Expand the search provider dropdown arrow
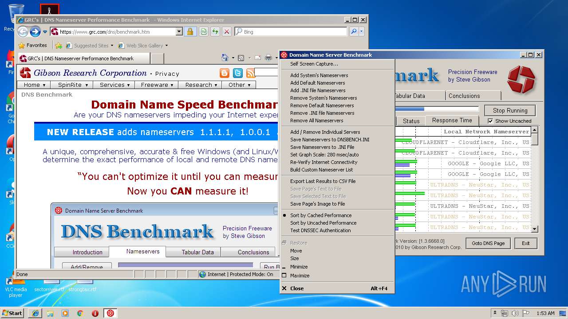 coord(362,31)
